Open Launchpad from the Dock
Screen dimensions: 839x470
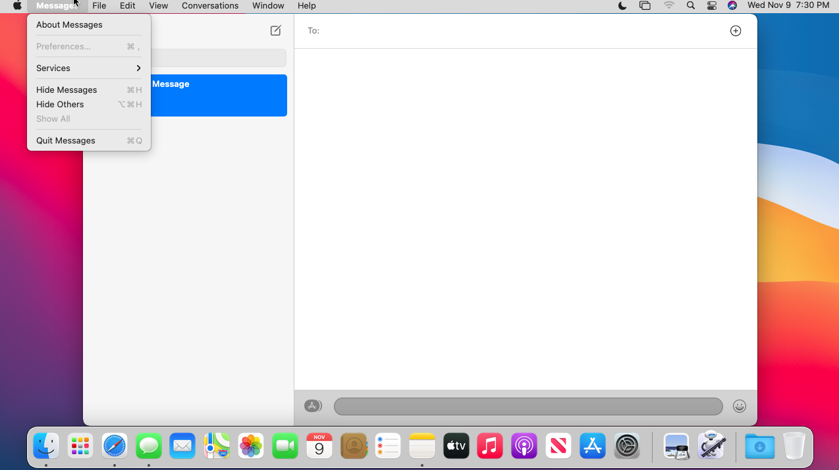[80, 446]
